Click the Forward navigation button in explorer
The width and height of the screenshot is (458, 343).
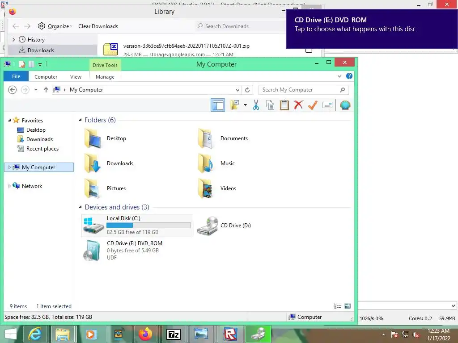(25, 89)
